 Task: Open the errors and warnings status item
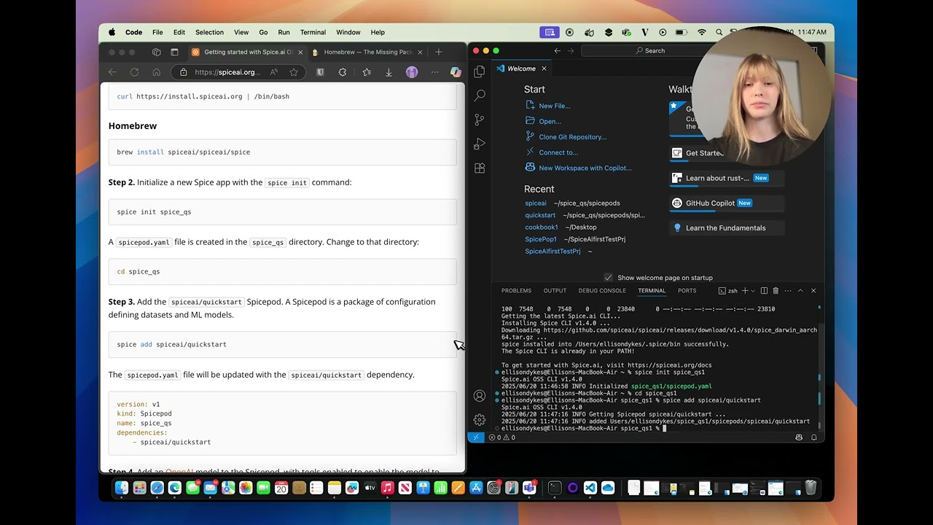501,437
